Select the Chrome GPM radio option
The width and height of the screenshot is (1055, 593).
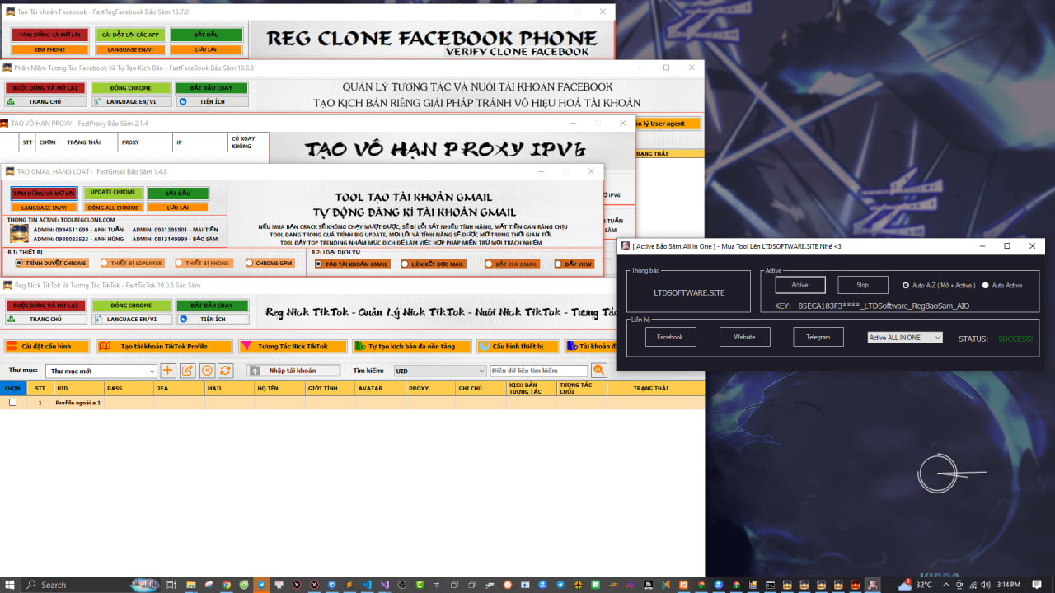click(x=251, y=264)
